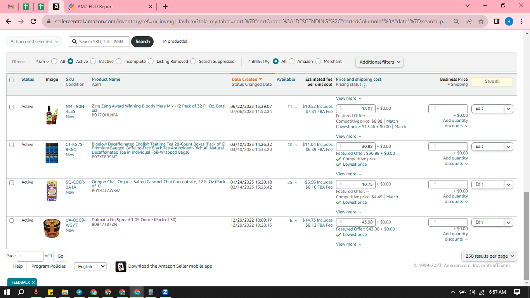Expand available quantity 25 for Oregon Chai
This screenshot has height=298, width=530.
[293, 183]
